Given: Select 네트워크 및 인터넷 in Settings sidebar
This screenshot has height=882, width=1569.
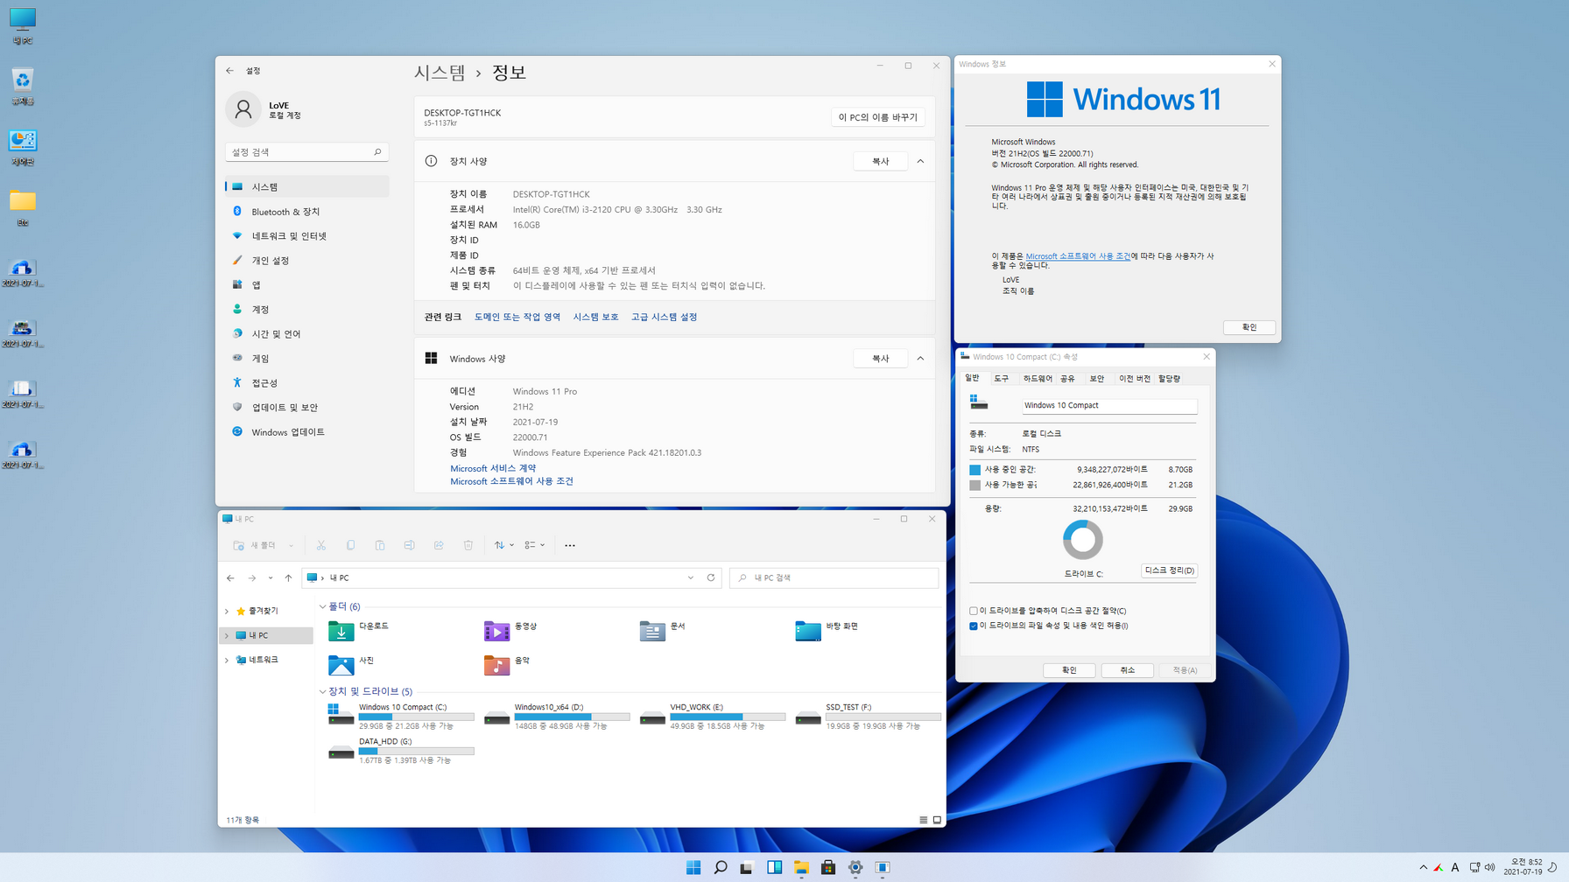Looking at the screenshot, I should point(306,236).
